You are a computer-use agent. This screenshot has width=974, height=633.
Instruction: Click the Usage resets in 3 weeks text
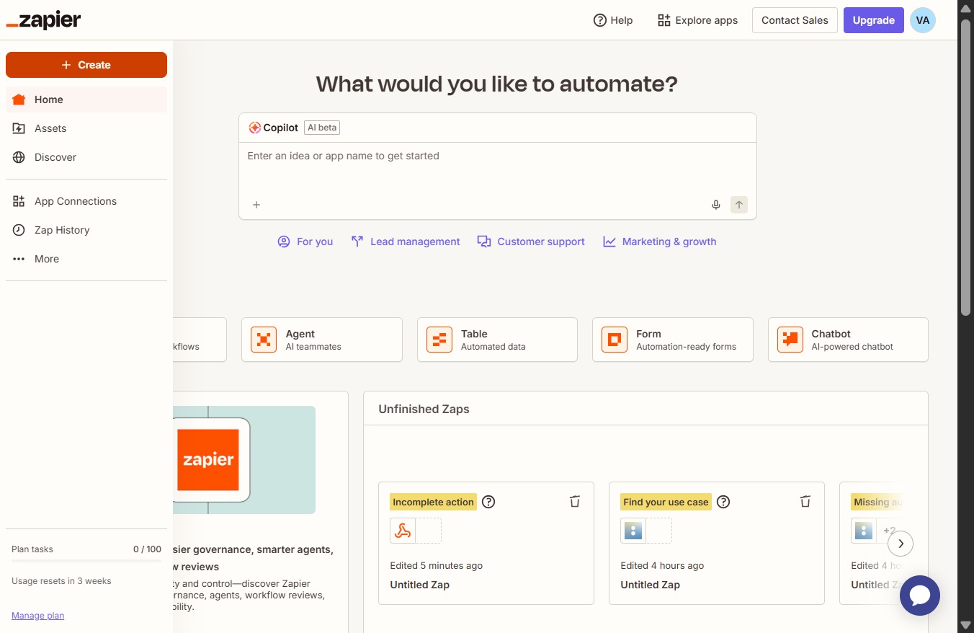pyautogui.click(x=61, y=581)
